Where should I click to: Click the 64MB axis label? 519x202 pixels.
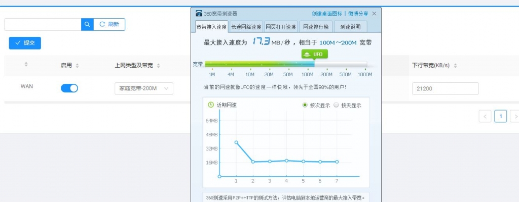[212, 121]
